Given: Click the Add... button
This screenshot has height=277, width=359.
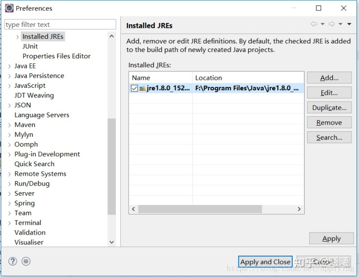Looking at the screenshot, I should point(329,78).
